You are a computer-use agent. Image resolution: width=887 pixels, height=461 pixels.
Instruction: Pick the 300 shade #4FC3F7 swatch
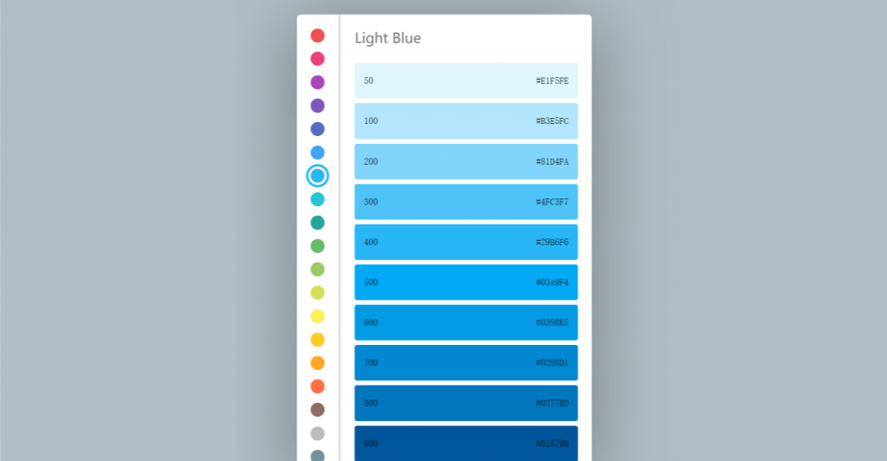click(466, 202)
